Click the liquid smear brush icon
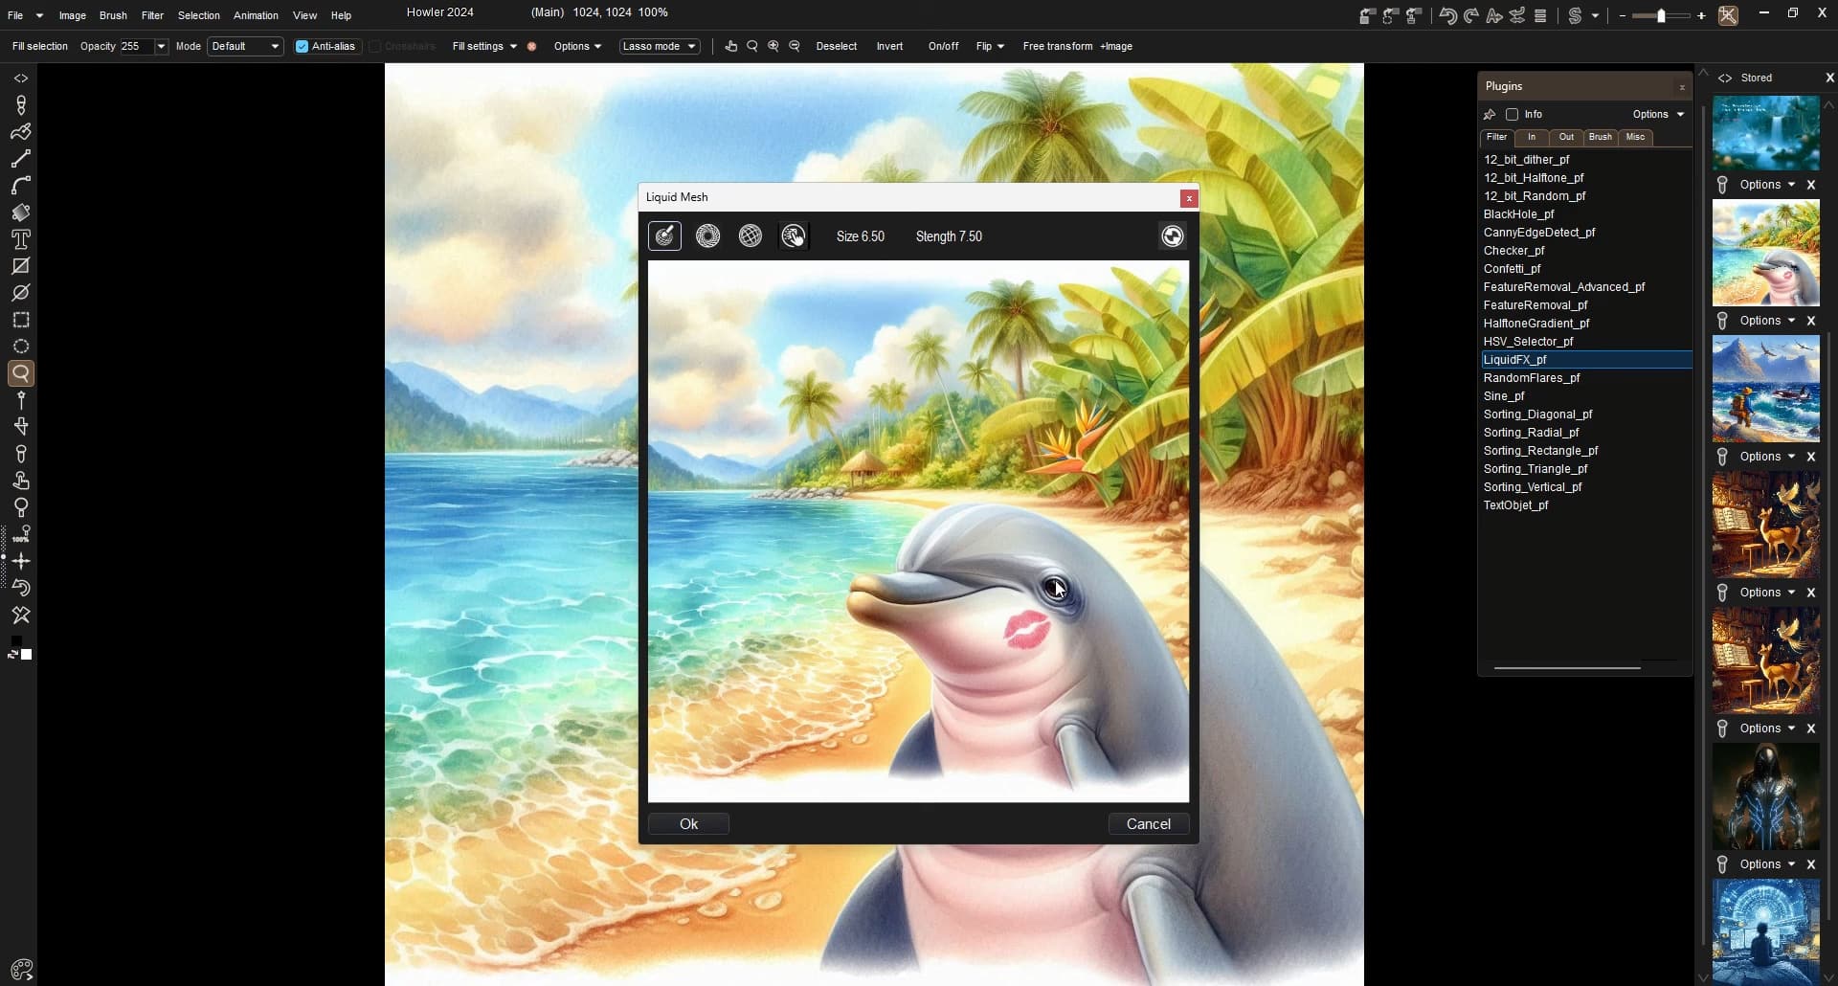 [664, 236]
